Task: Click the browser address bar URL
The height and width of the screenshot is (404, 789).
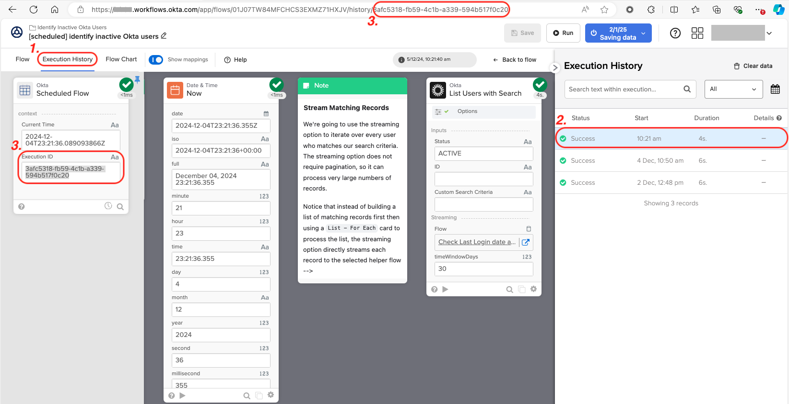Action: click(x=300, y=9)
